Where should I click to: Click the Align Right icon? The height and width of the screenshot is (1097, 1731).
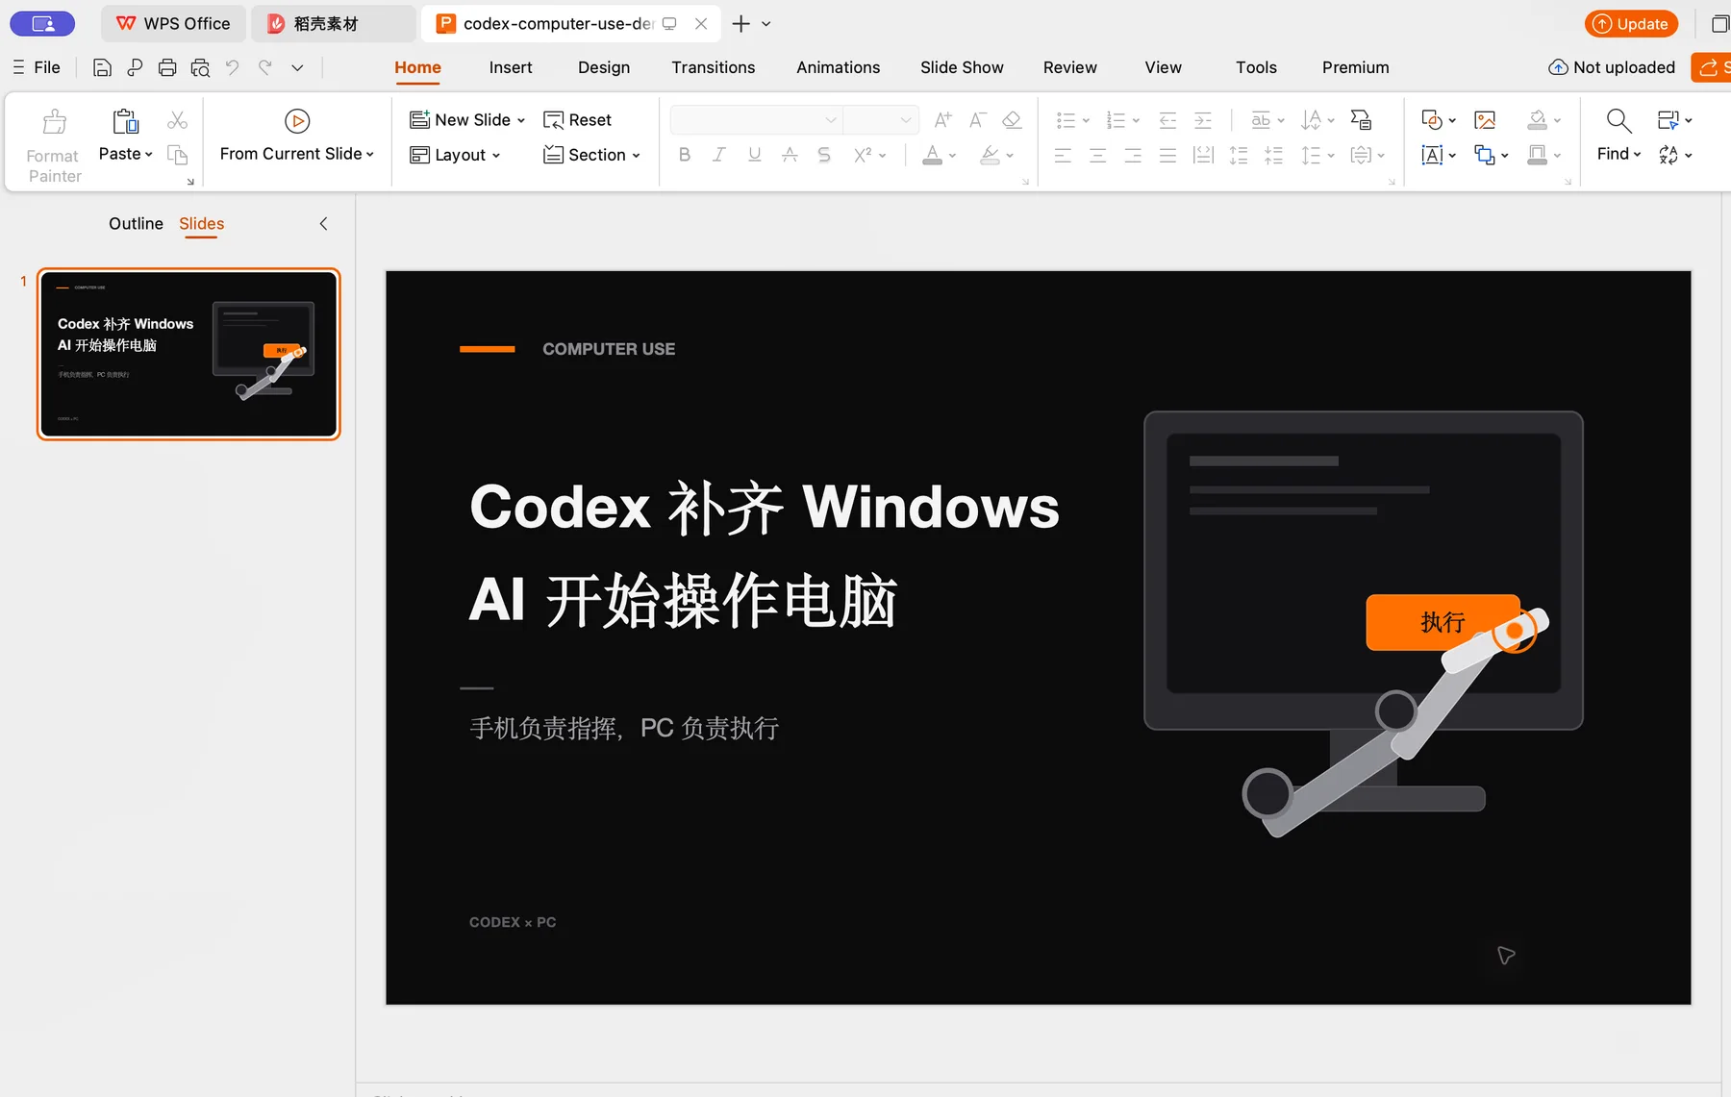(1133, 155)
